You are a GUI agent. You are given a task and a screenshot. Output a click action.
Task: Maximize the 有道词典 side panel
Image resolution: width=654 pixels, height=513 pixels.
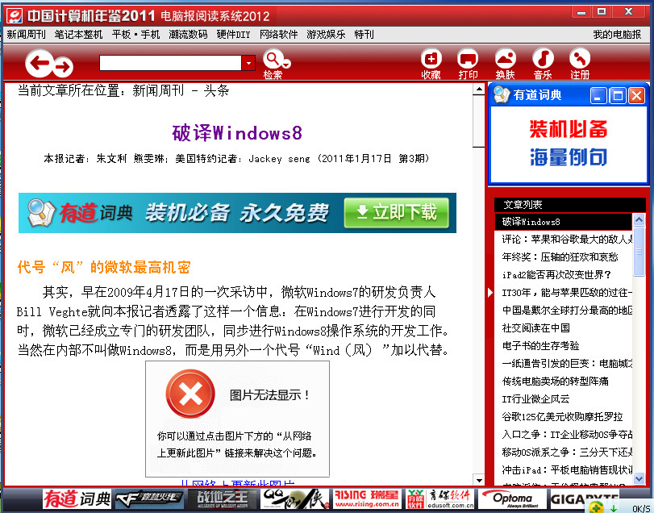point(617,95)
